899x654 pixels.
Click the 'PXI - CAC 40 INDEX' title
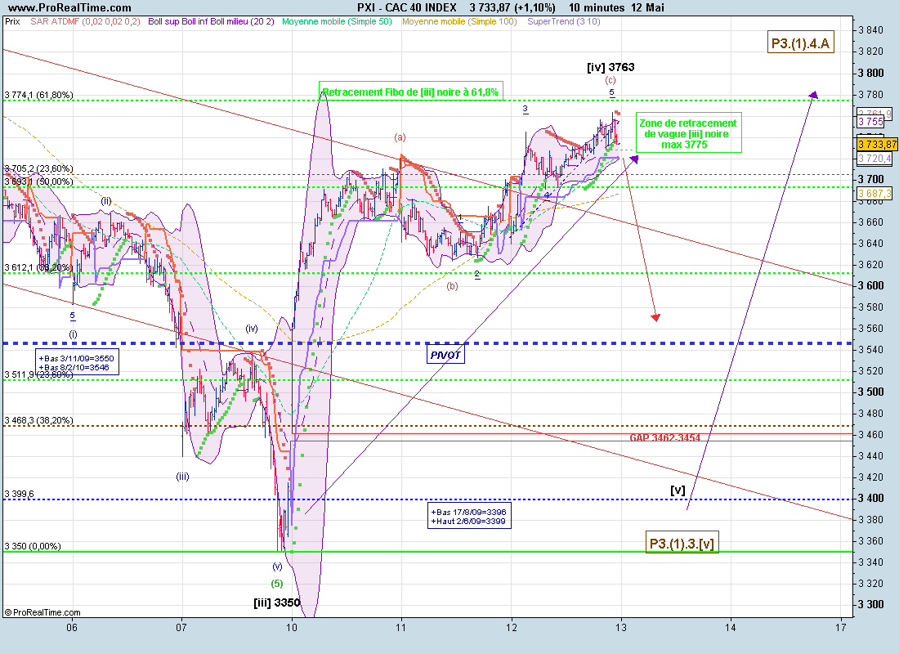[x=407, y=7]
